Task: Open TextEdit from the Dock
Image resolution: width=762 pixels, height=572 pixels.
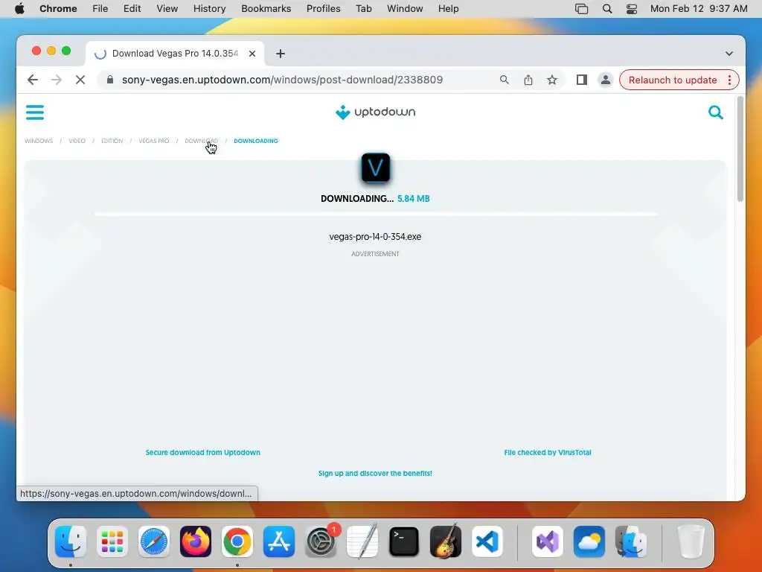Action: pyautogui.click(x=362, y=541)
